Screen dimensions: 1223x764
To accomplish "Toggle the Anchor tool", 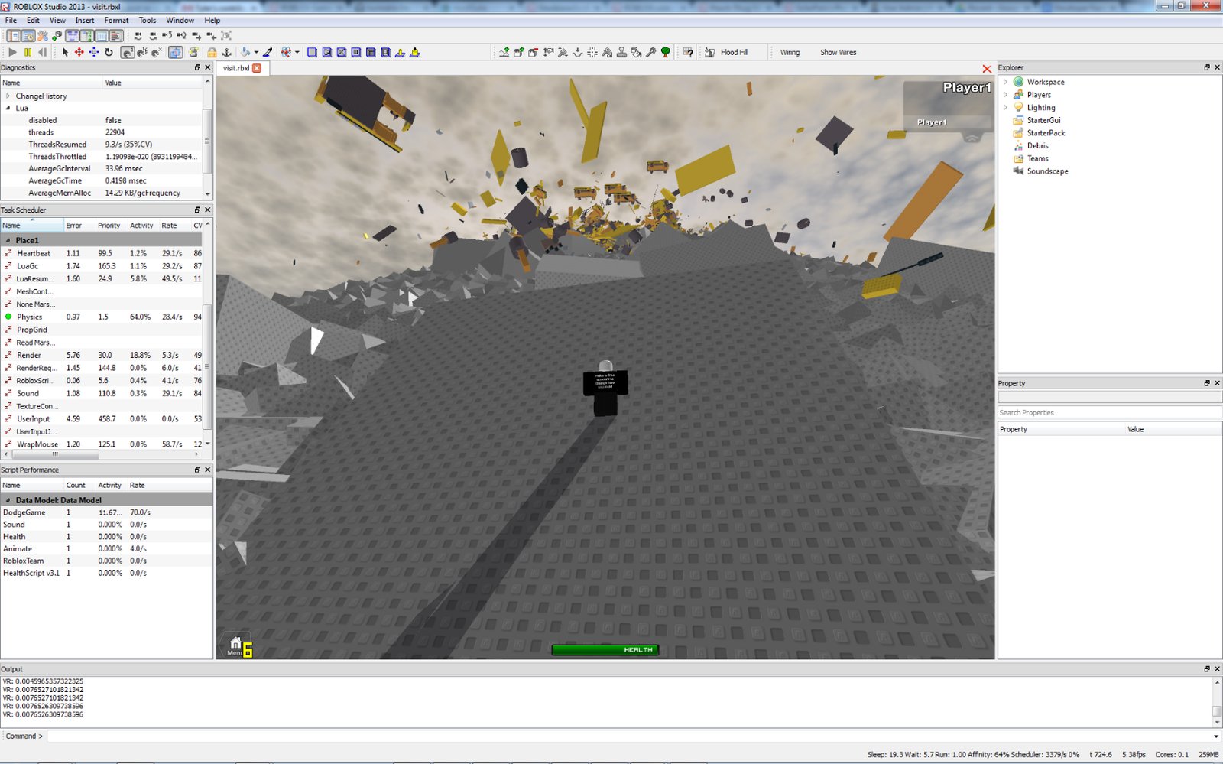I will click(226, 52).
